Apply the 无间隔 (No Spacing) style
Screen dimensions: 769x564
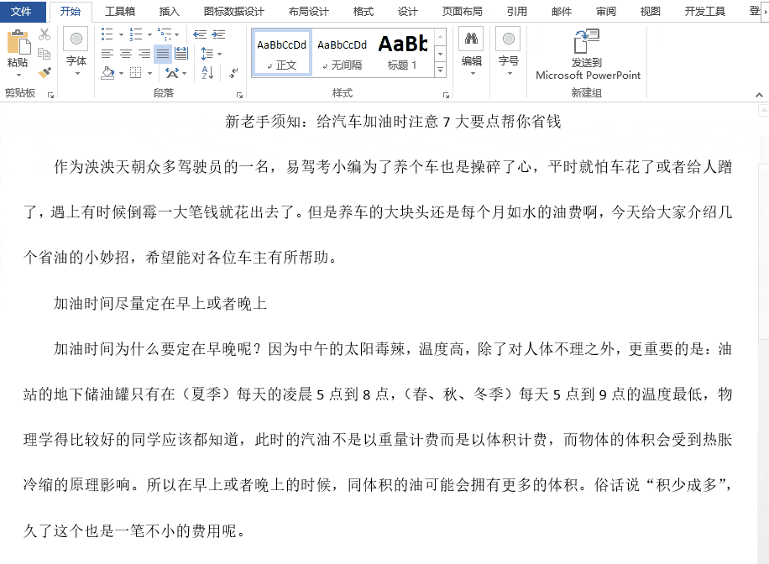tap(342, 52)
